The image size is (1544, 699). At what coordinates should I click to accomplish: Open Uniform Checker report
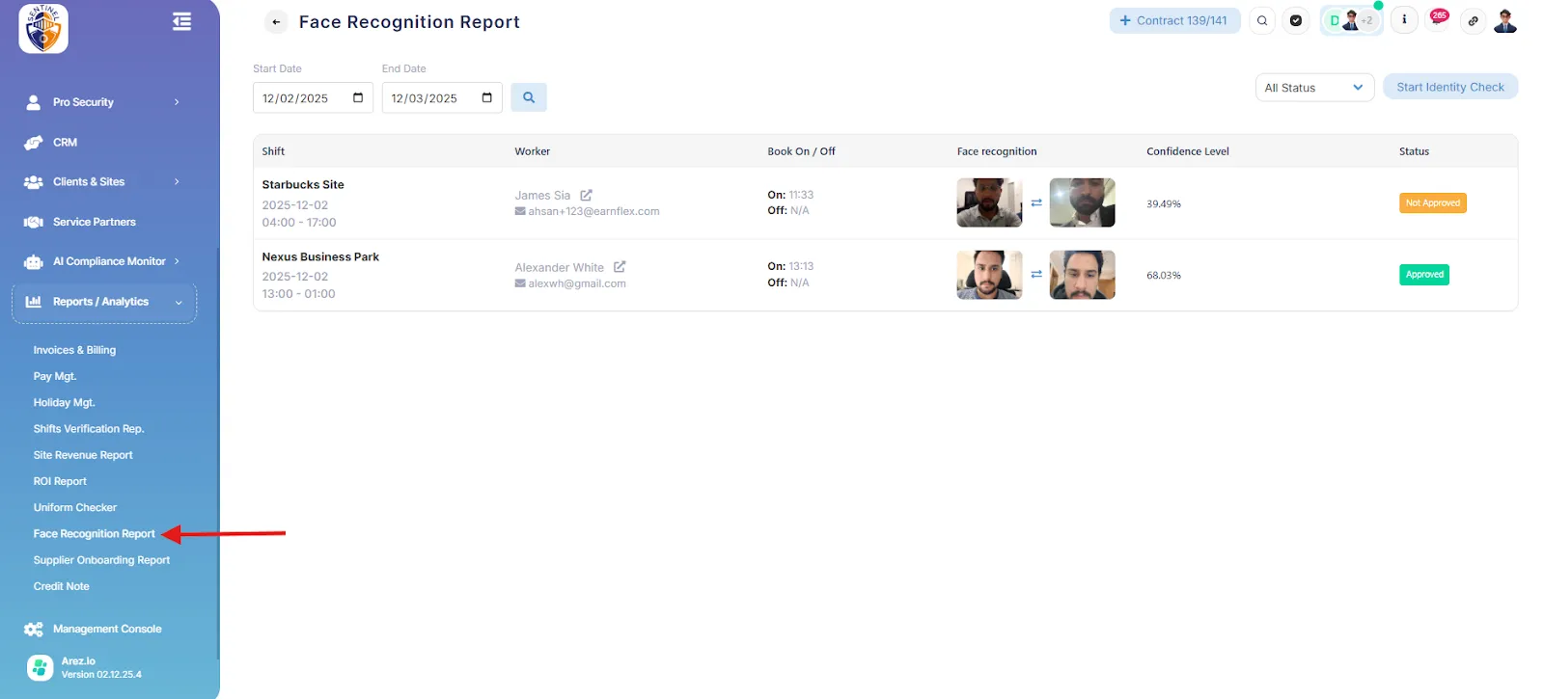click(x=75, y=507)
